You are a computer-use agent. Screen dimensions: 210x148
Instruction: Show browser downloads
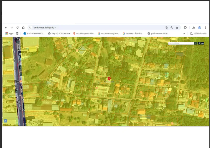(x=194, y=28)
